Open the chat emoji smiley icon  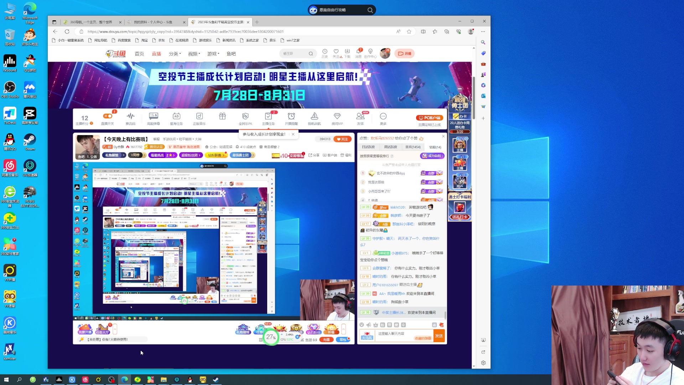(362, 325)
